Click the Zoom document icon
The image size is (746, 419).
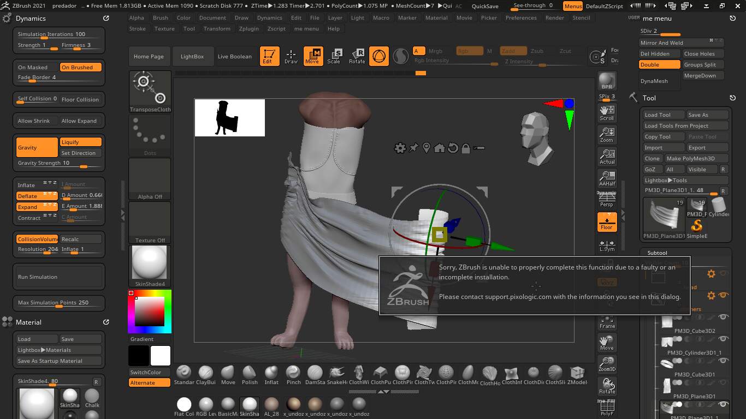607,135
